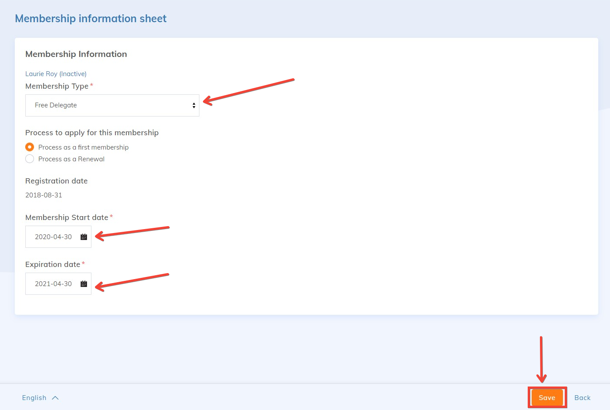The width and height of the screenshot is (610, 410).
Task: Click the registration date value 2018-08-31
Action: 44,195
